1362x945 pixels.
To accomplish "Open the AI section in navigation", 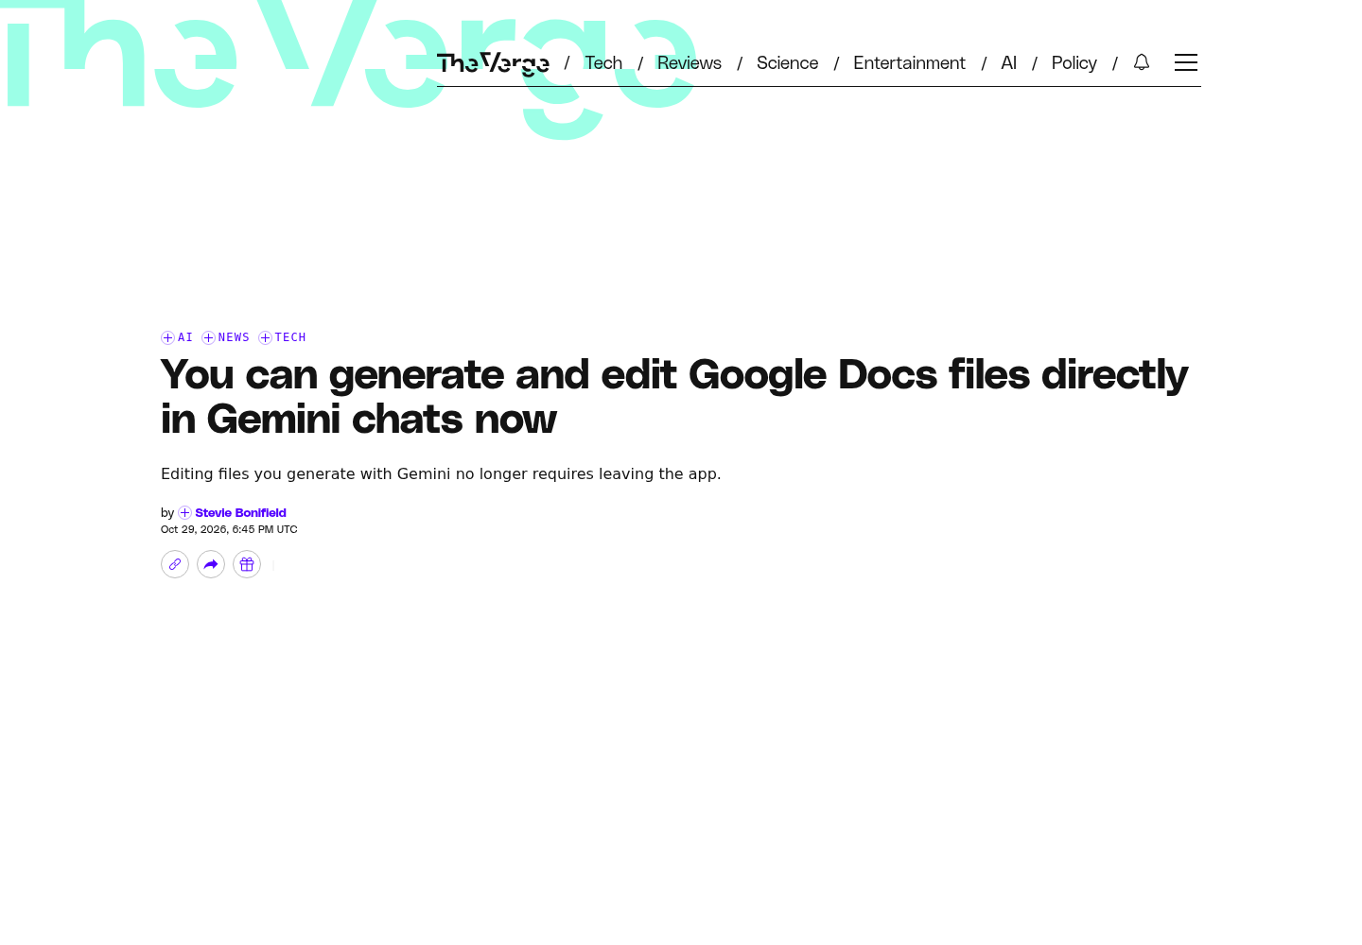I will [x=1008, y=62].
